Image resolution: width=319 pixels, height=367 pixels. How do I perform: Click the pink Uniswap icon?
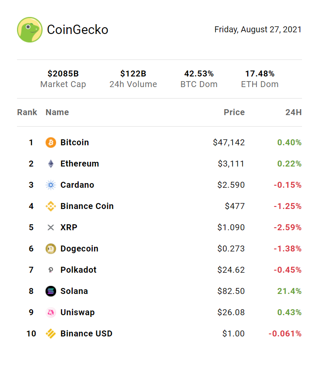click(x=51, y=313)
